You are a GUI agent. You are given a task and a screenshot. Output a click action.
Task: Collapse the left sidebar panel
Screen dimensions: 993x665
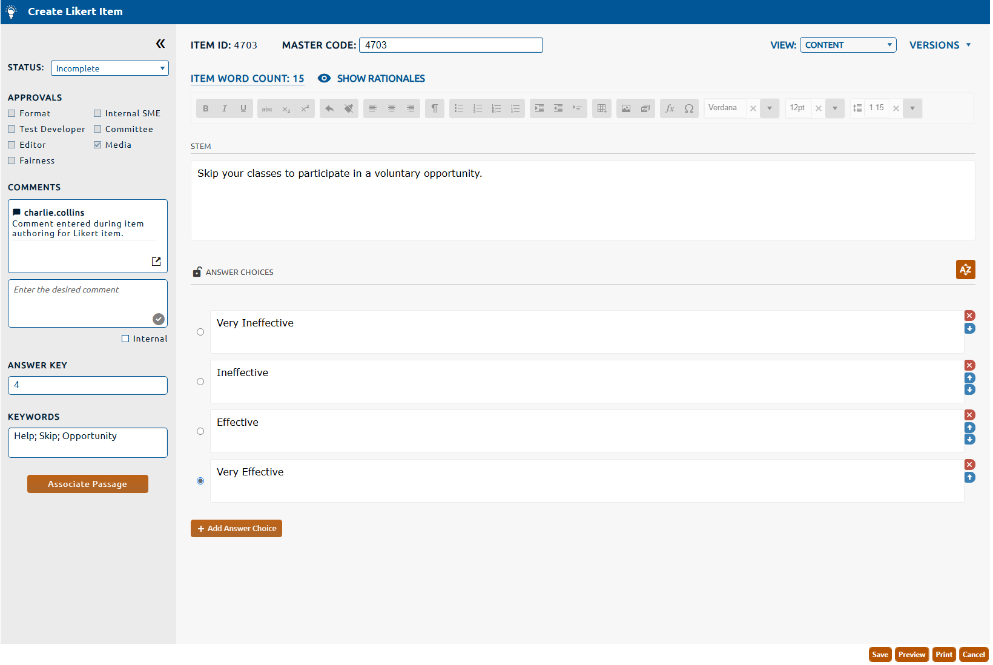160,44
